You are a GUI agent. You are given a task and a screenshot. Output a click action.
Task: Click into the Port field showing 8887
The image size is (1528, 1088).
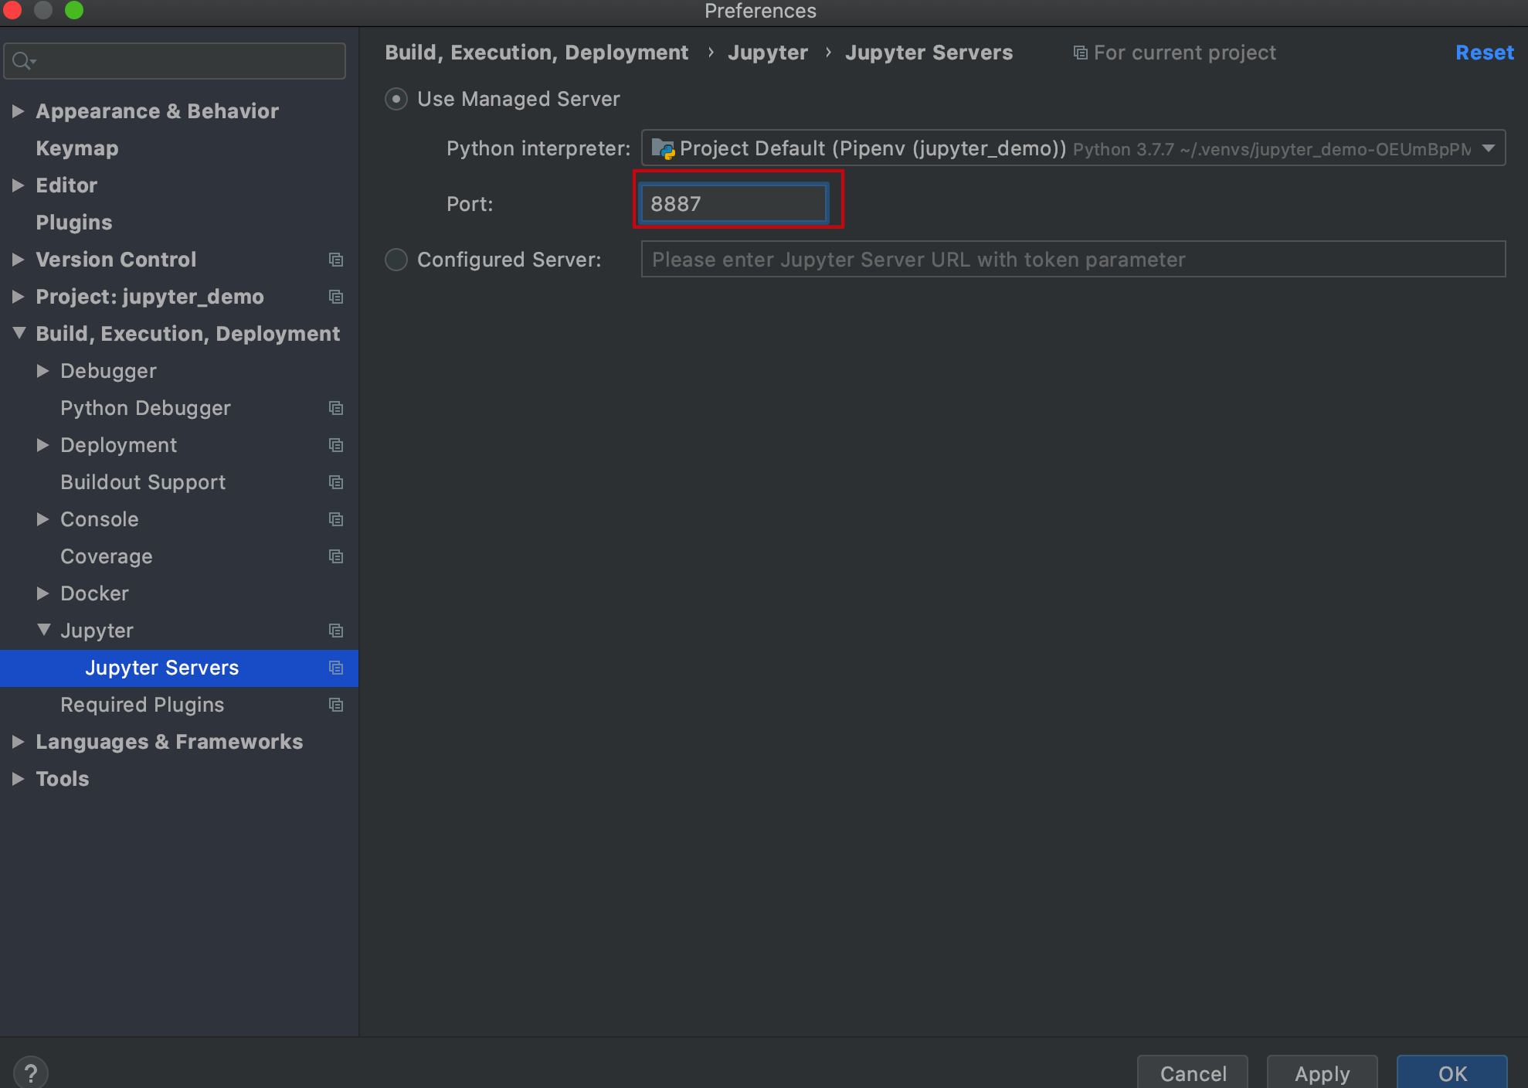coord(734,204)
